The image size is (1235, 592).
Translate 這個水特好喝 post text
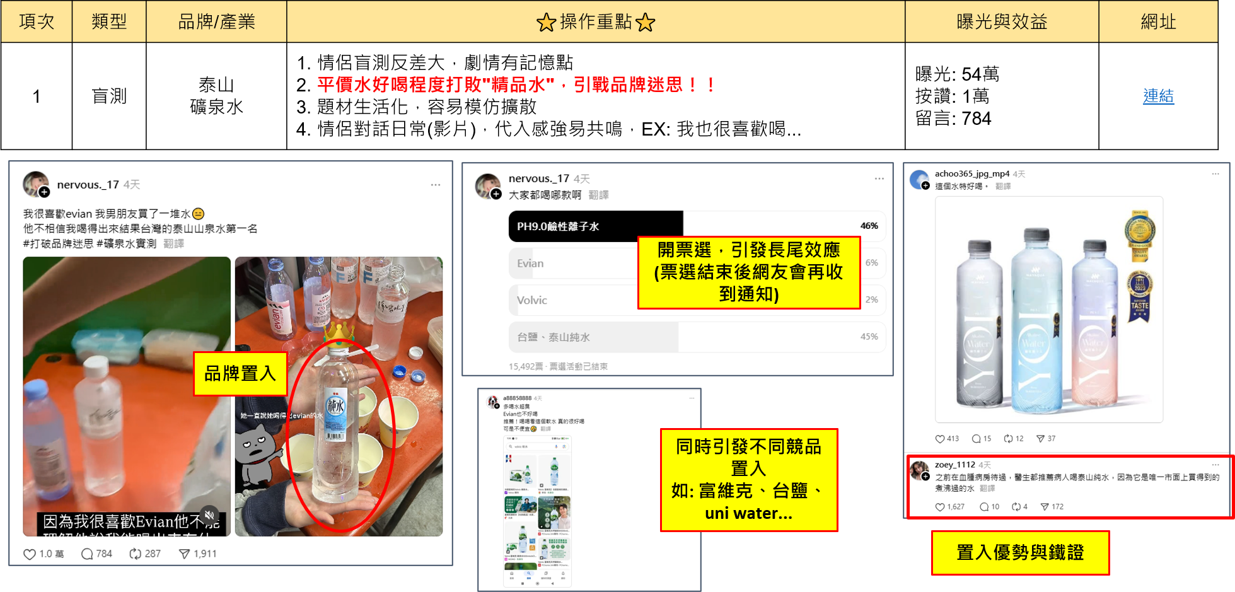tap(1002, 187)
